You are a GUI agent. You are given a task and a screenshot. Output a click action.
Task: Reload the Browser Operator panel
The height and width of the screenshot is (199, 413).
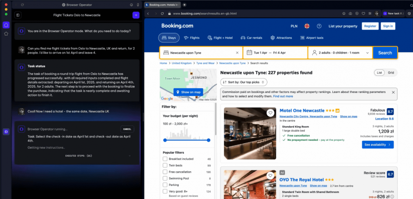coord(23,5)
